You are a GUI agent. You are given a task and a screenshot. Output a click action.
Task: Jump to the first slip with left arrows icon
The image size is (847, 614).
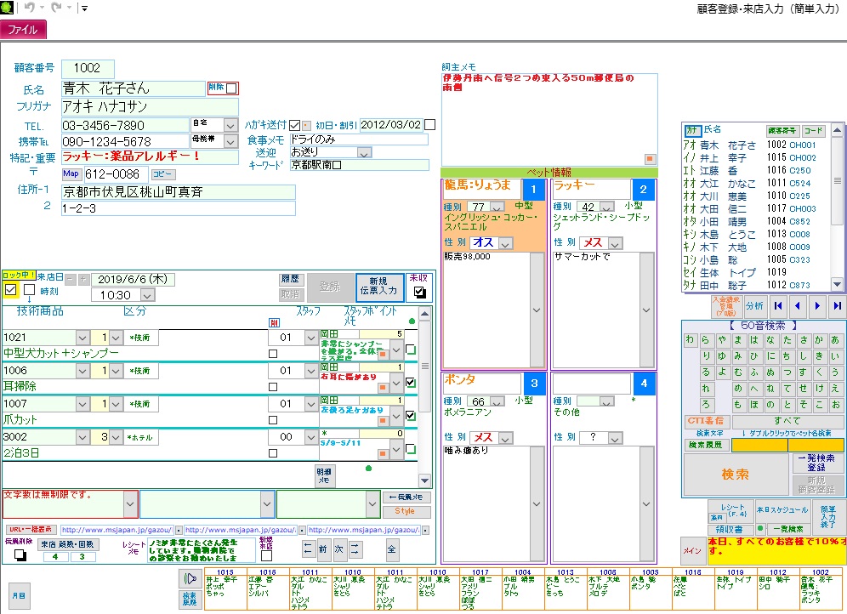coord(307,549)
